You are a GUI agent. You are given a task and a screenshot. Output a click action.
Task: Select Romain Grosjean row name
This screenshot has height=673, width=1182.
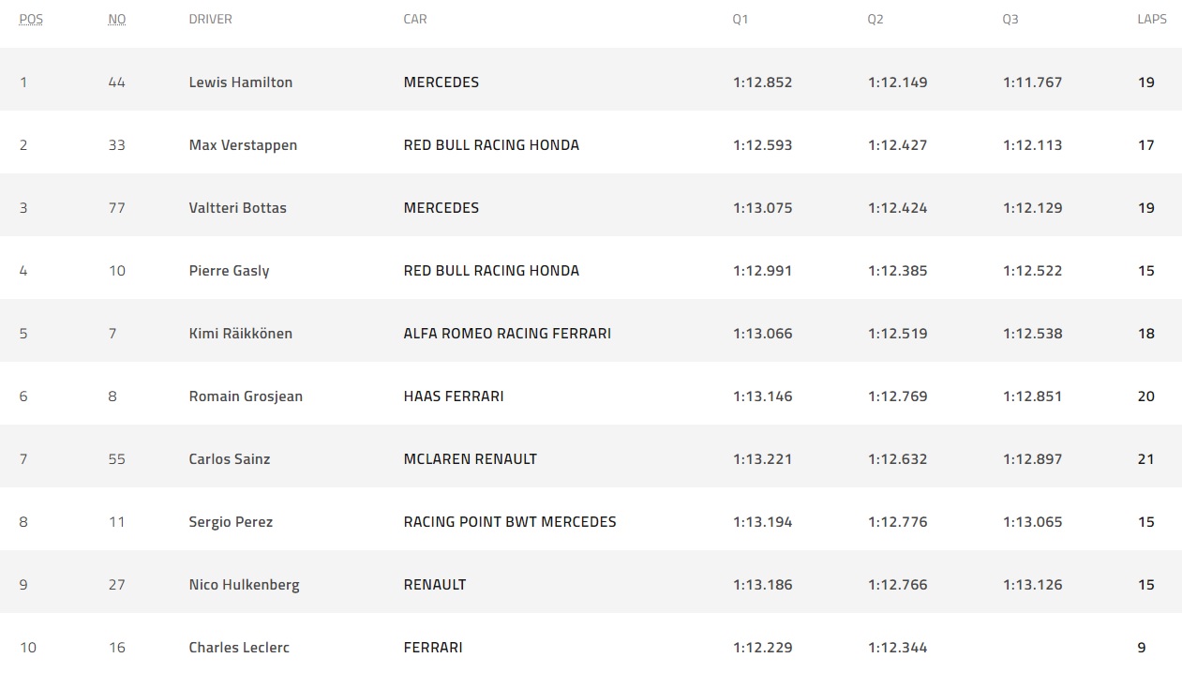pyautogui.click(x=246, y=396)
